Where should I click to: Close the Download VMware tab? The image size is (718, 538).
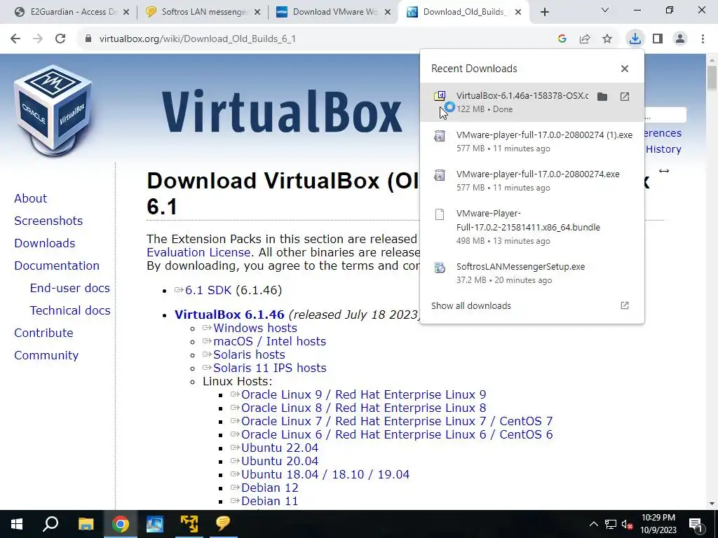coord(388,12)
